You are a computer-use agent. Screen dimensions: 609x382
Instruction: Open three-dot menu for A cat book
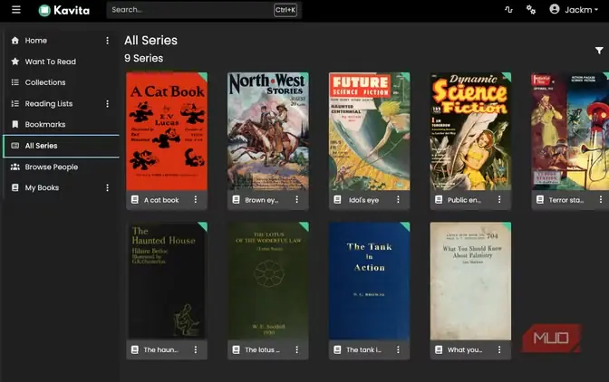point(196,199)
